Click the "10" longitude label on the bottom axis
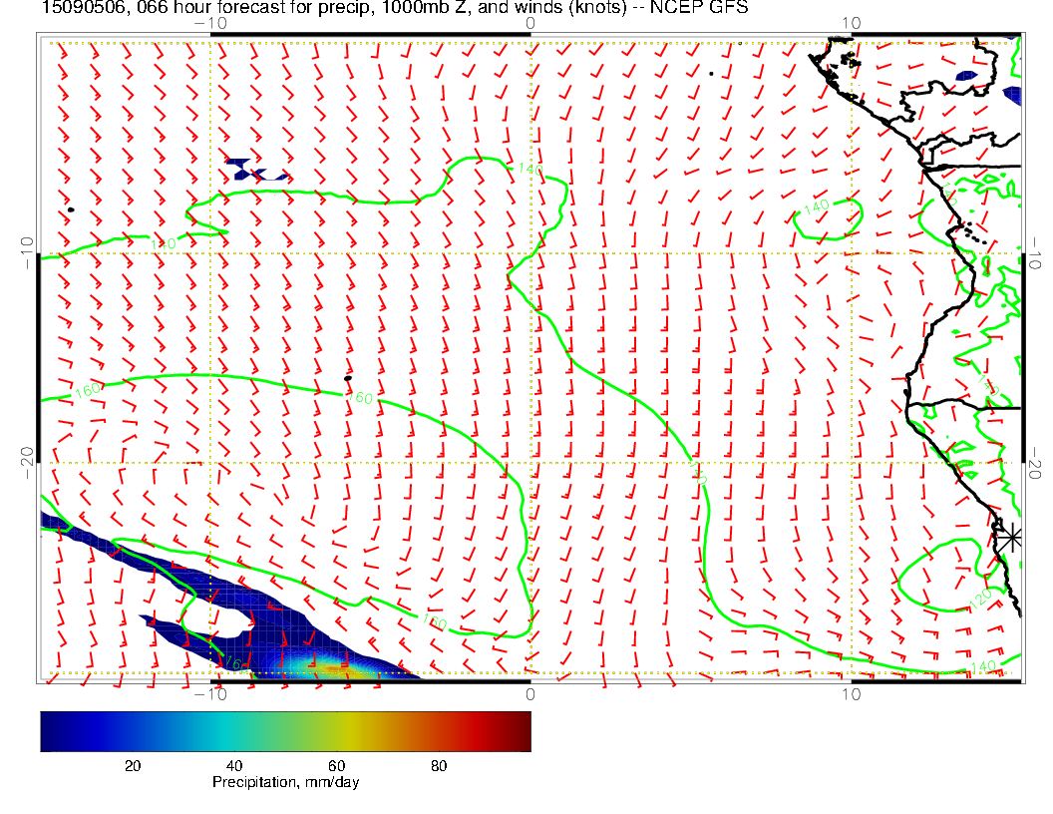 point(851,693)
